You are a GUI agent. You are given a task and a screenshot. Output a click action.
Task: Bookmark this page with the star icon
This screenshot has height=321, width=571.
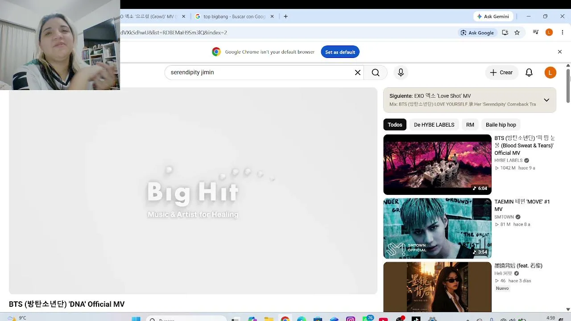(517, 33)
